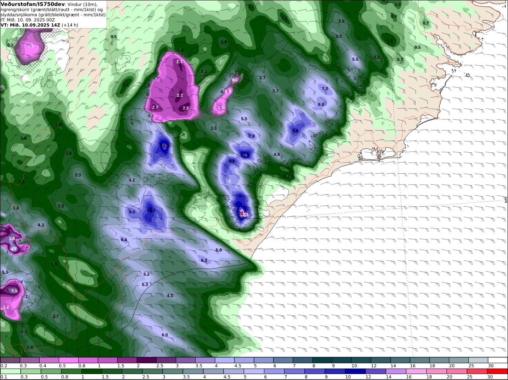The height and width of the screenshot is (380, 508).
Task: Select the white 30 swatch in upper legend row
Action: coord(498,360)
